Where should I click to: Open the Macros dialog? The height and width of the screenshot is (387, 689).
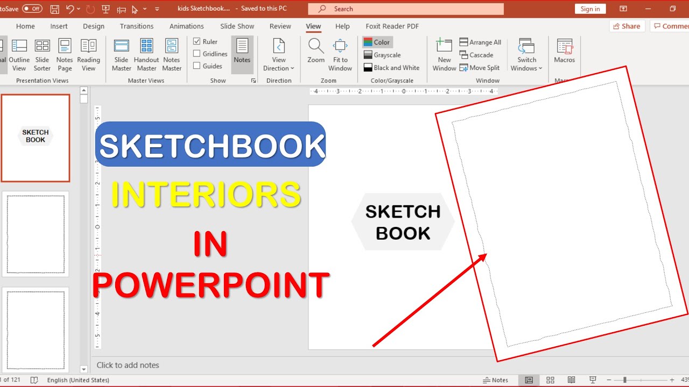point(565,52)
